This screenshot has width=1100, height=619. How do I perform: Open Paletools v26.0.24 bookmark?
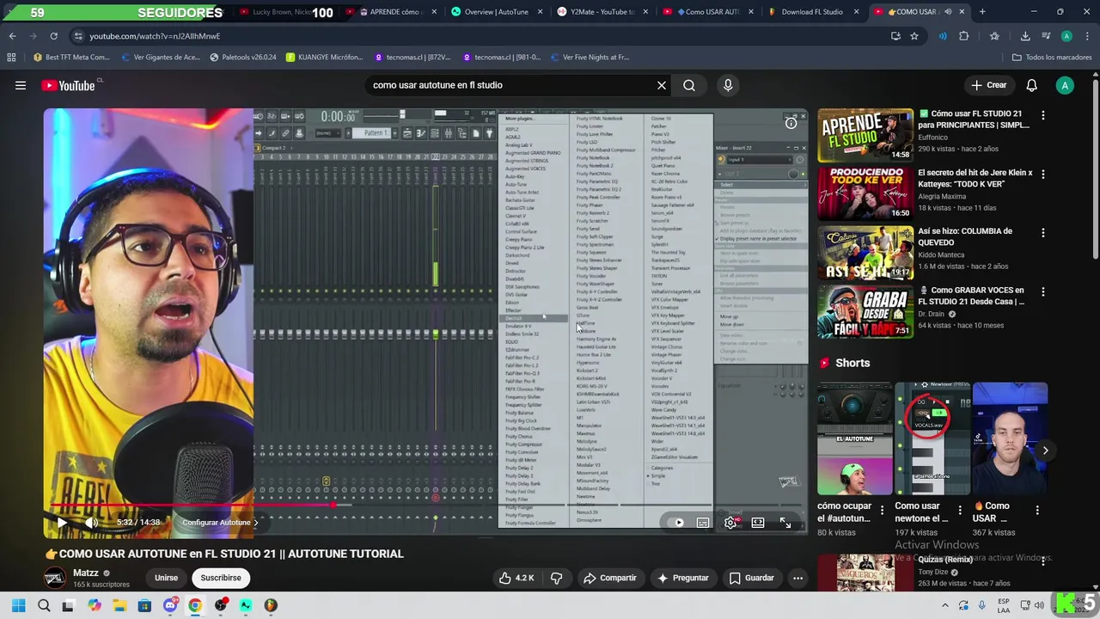click(242, 58)
